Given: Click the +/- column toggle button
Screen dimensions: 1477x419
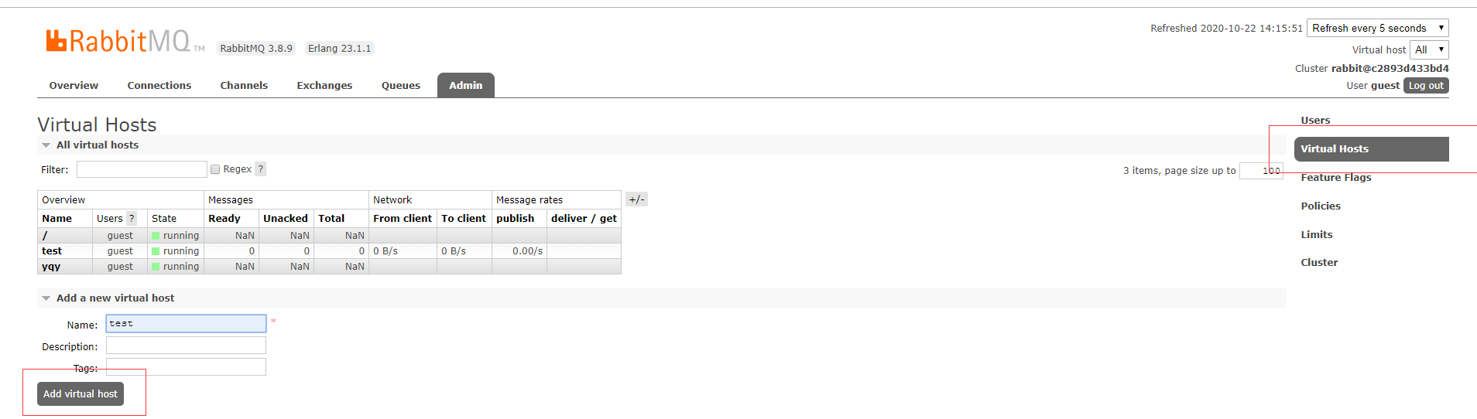Looking at the screenshot, I should point(636,199).
